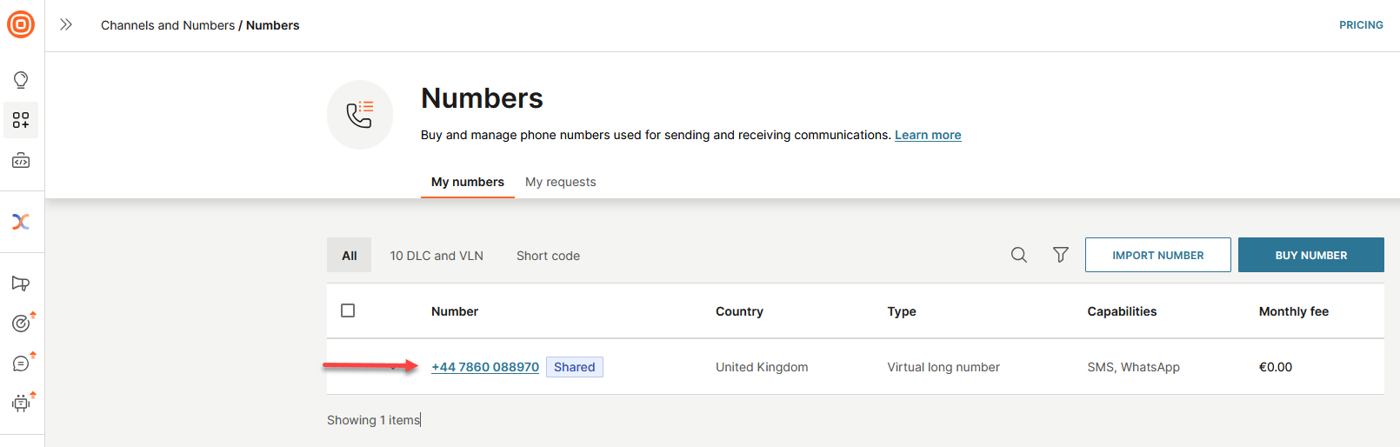Open the lightbulb icon in sidebar
The image size is (1400, 447).
pos(21,80)
